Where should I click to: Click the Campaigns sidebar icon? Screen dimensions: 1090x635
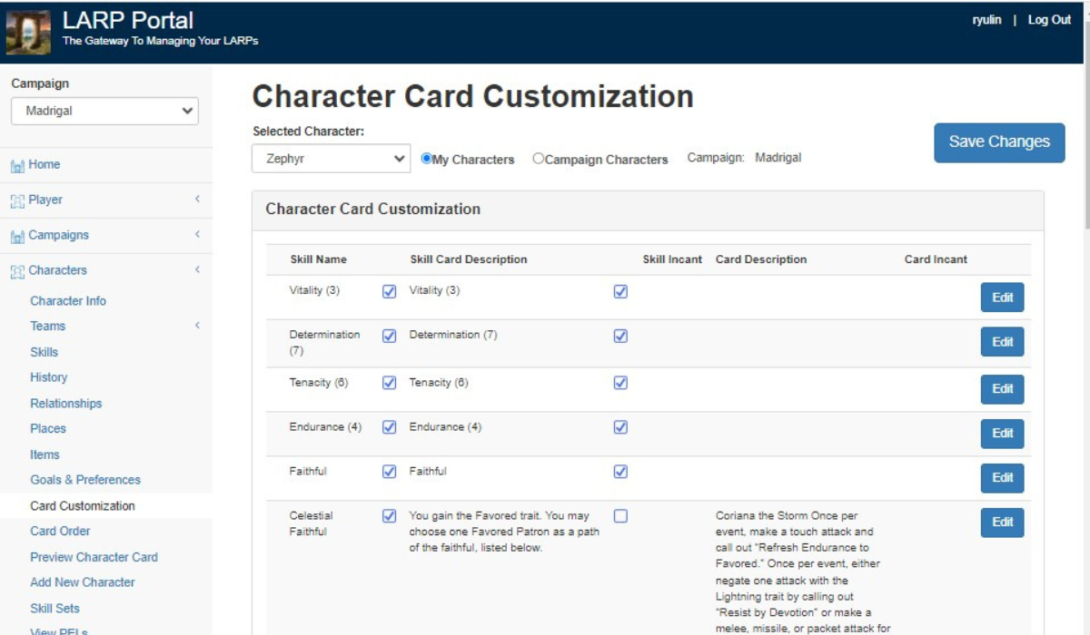(17, 236)
